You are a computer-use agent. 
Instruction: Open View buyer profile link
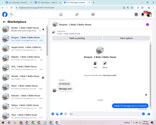tap(110, 75)
